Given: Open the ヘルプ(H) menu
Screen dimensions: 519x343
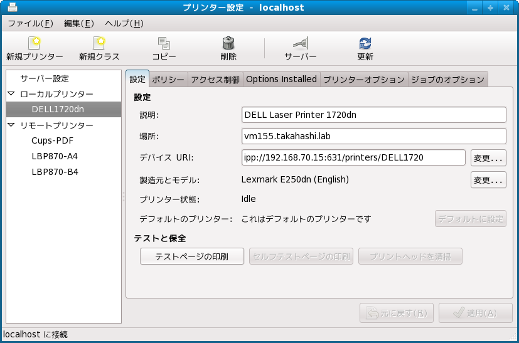Looking at the screenshot, I should [124, 24].
